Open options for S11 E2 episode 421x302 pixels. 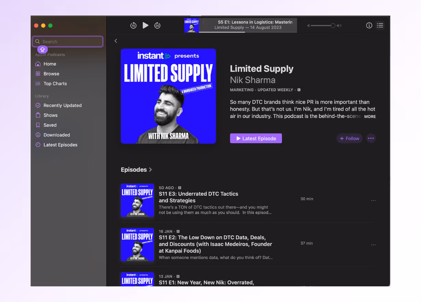pos(373,245)
